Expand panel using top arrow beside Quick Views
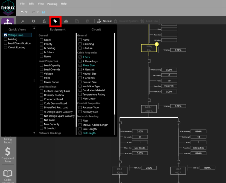This screenshot has height=183, width=226. click(34, 28)
